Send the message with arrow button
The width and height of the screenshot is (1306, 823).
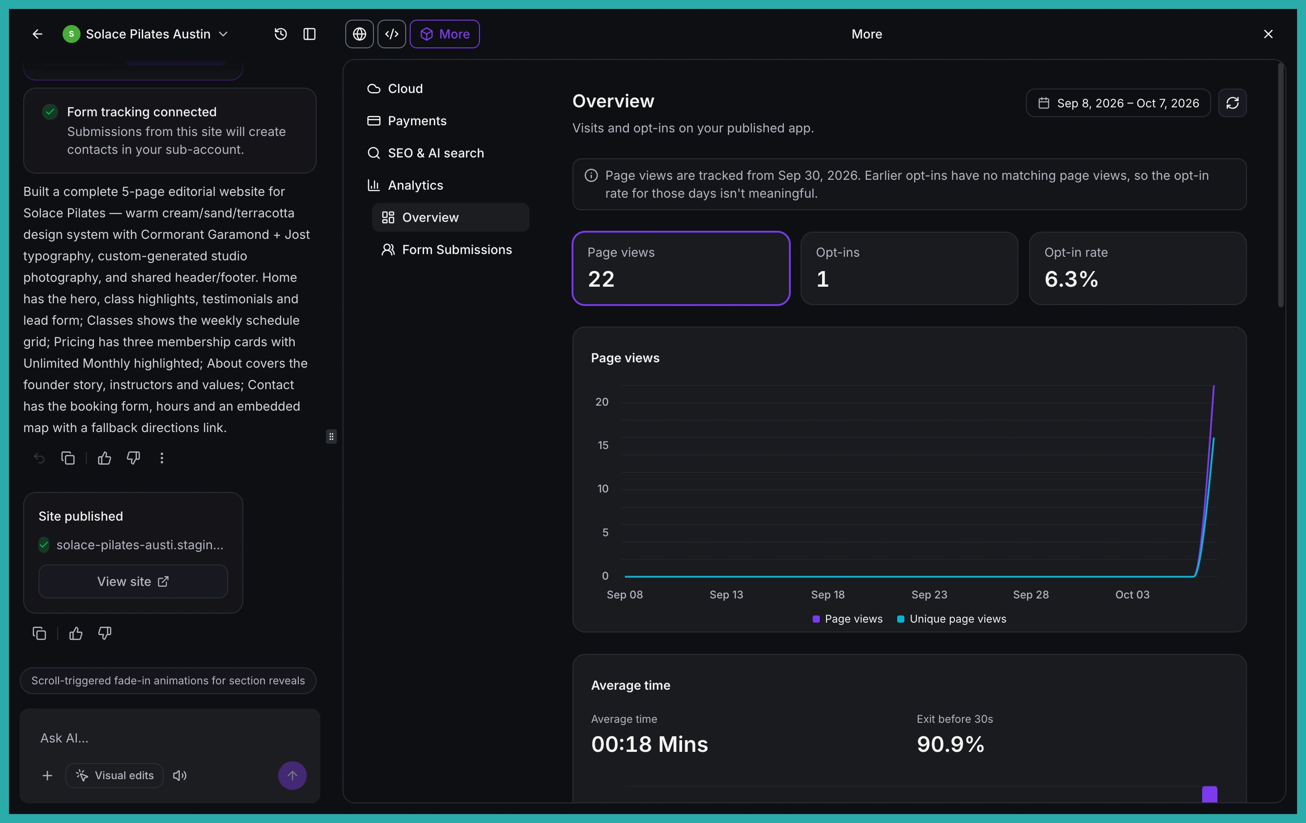click(293, 776)
